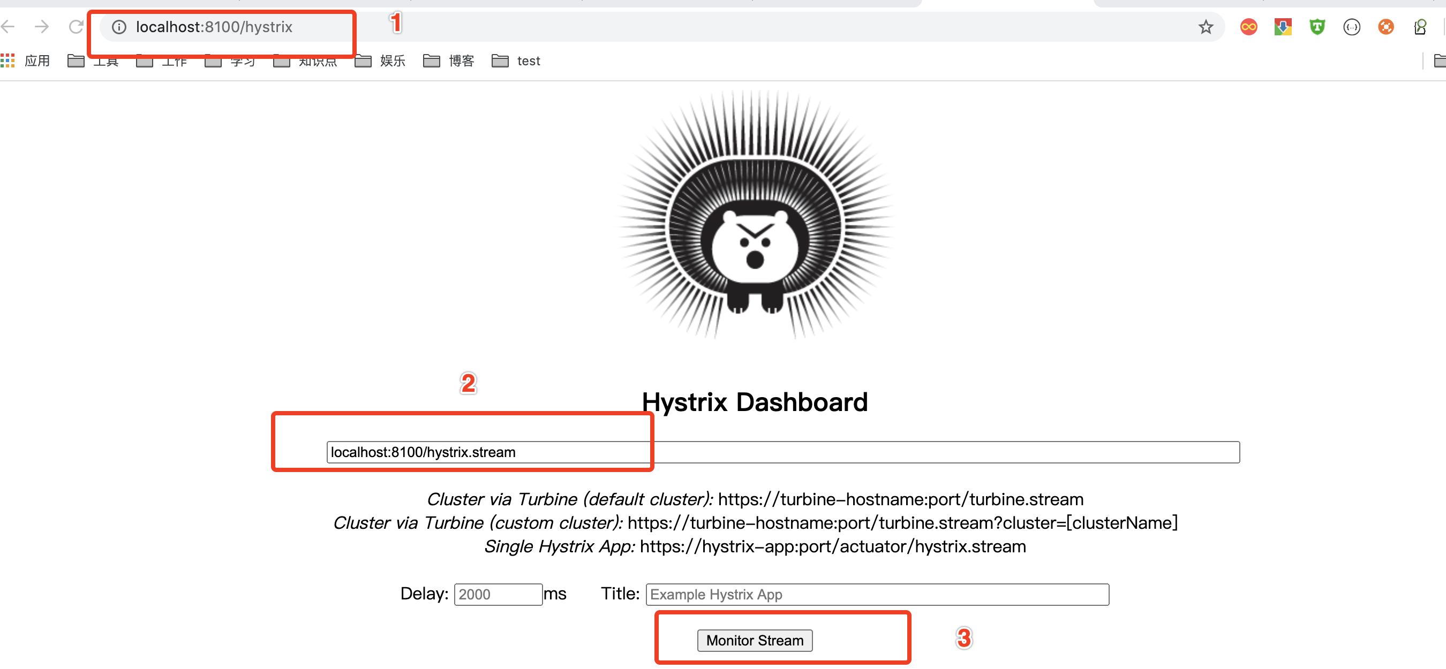This screenshot has height=669, width=1446.
Task: Click the default cluster turbine.stream URL text
Action: (x=901, y=499)
